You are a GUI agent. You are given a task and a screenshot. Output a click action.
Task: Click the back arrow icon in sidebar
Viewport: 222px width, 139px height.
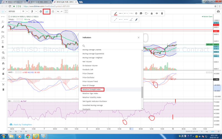[3, 47]
